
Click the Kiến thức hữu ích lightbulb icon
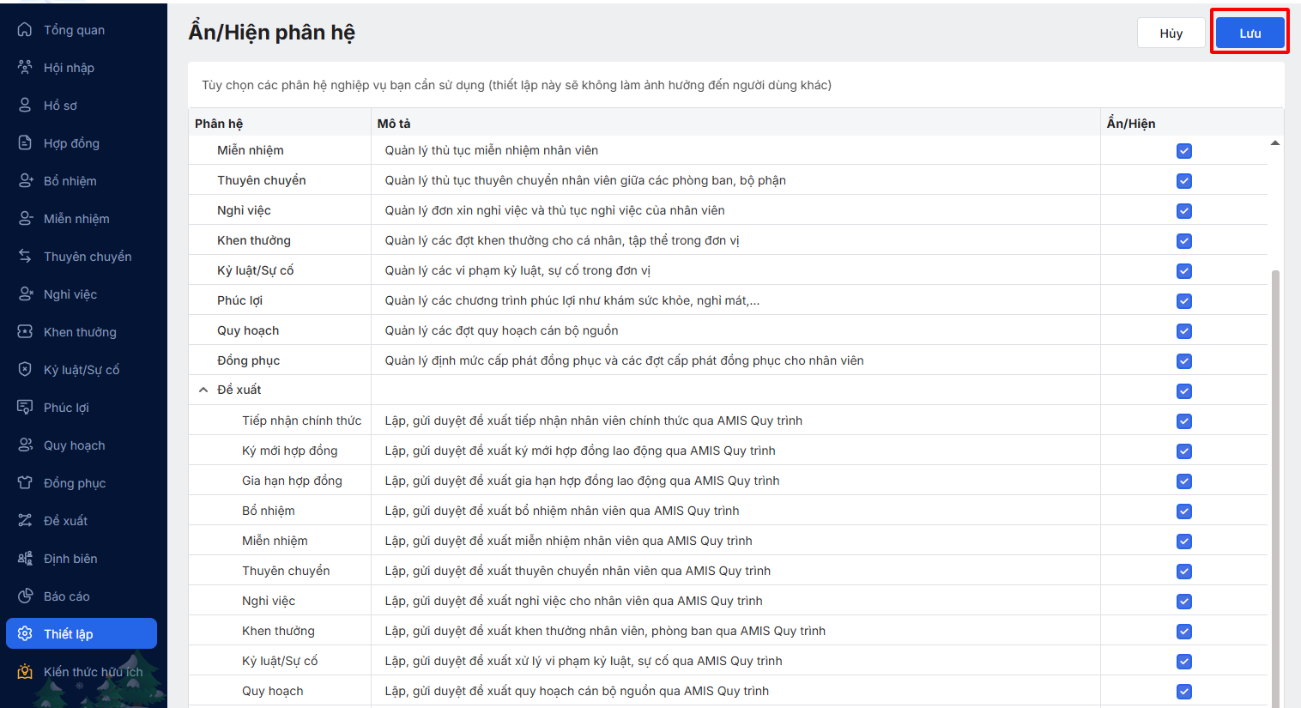(25, 672)
